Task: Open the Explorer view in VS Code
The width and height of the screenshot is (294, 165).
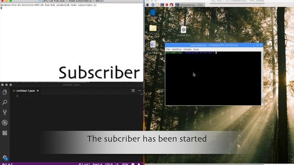Action: point(5,92)
